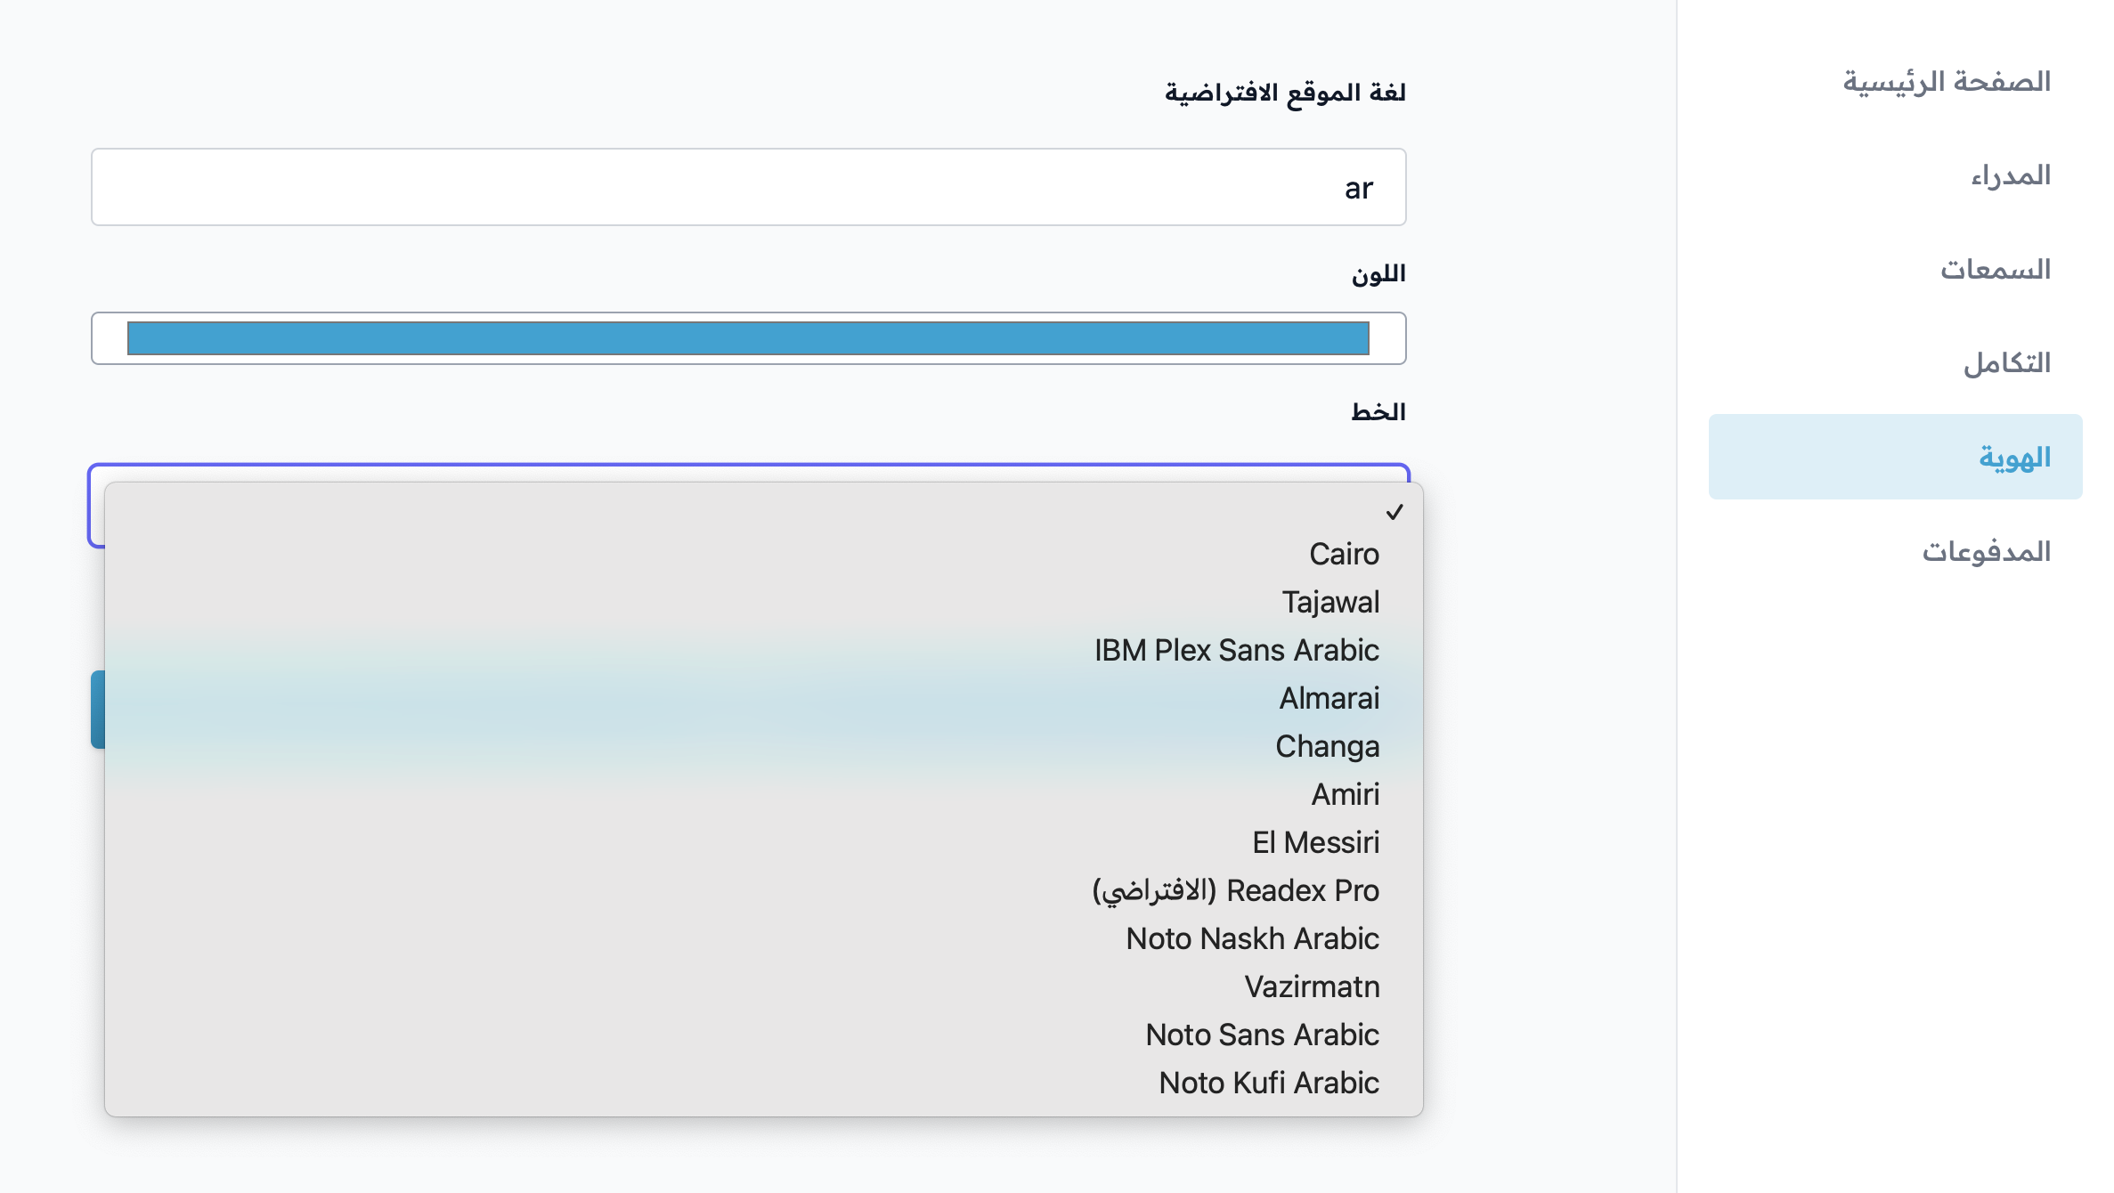2114x1193 pixels.
Task: Choose Readex Pro (الافتراضي) default font
Action: click(764, 890)
